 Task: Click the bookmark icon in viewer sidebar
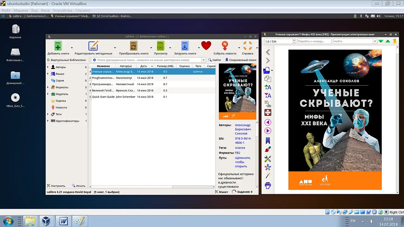coord(268,140)
